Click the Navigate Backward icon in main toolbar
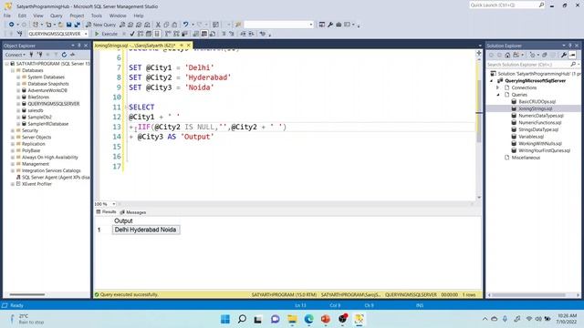Viewport: 584px width, 328px height. pyautogui.click(x=12, y=25)
